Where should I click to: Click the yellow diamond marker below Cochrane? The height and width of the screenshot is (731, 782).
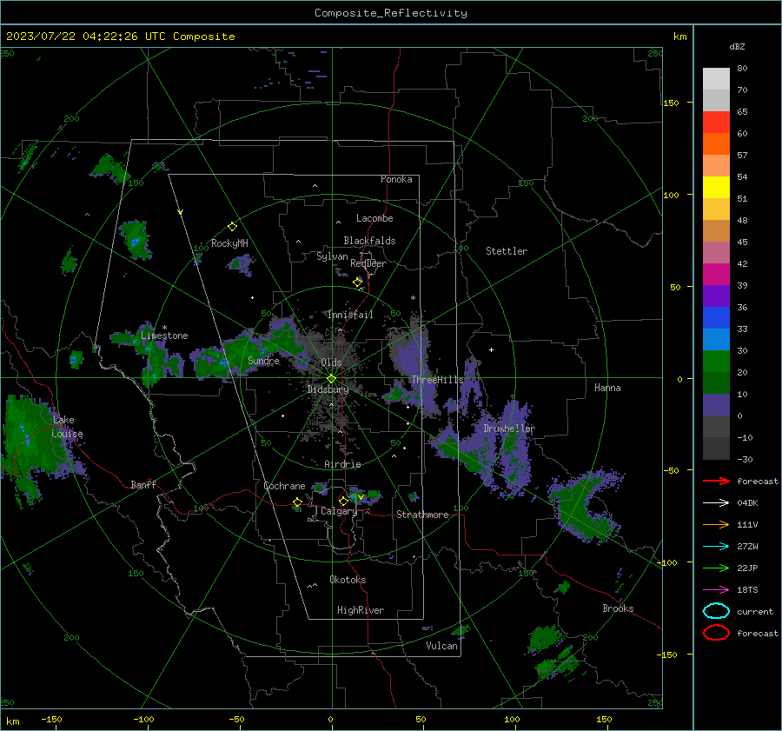pos(297,502)
